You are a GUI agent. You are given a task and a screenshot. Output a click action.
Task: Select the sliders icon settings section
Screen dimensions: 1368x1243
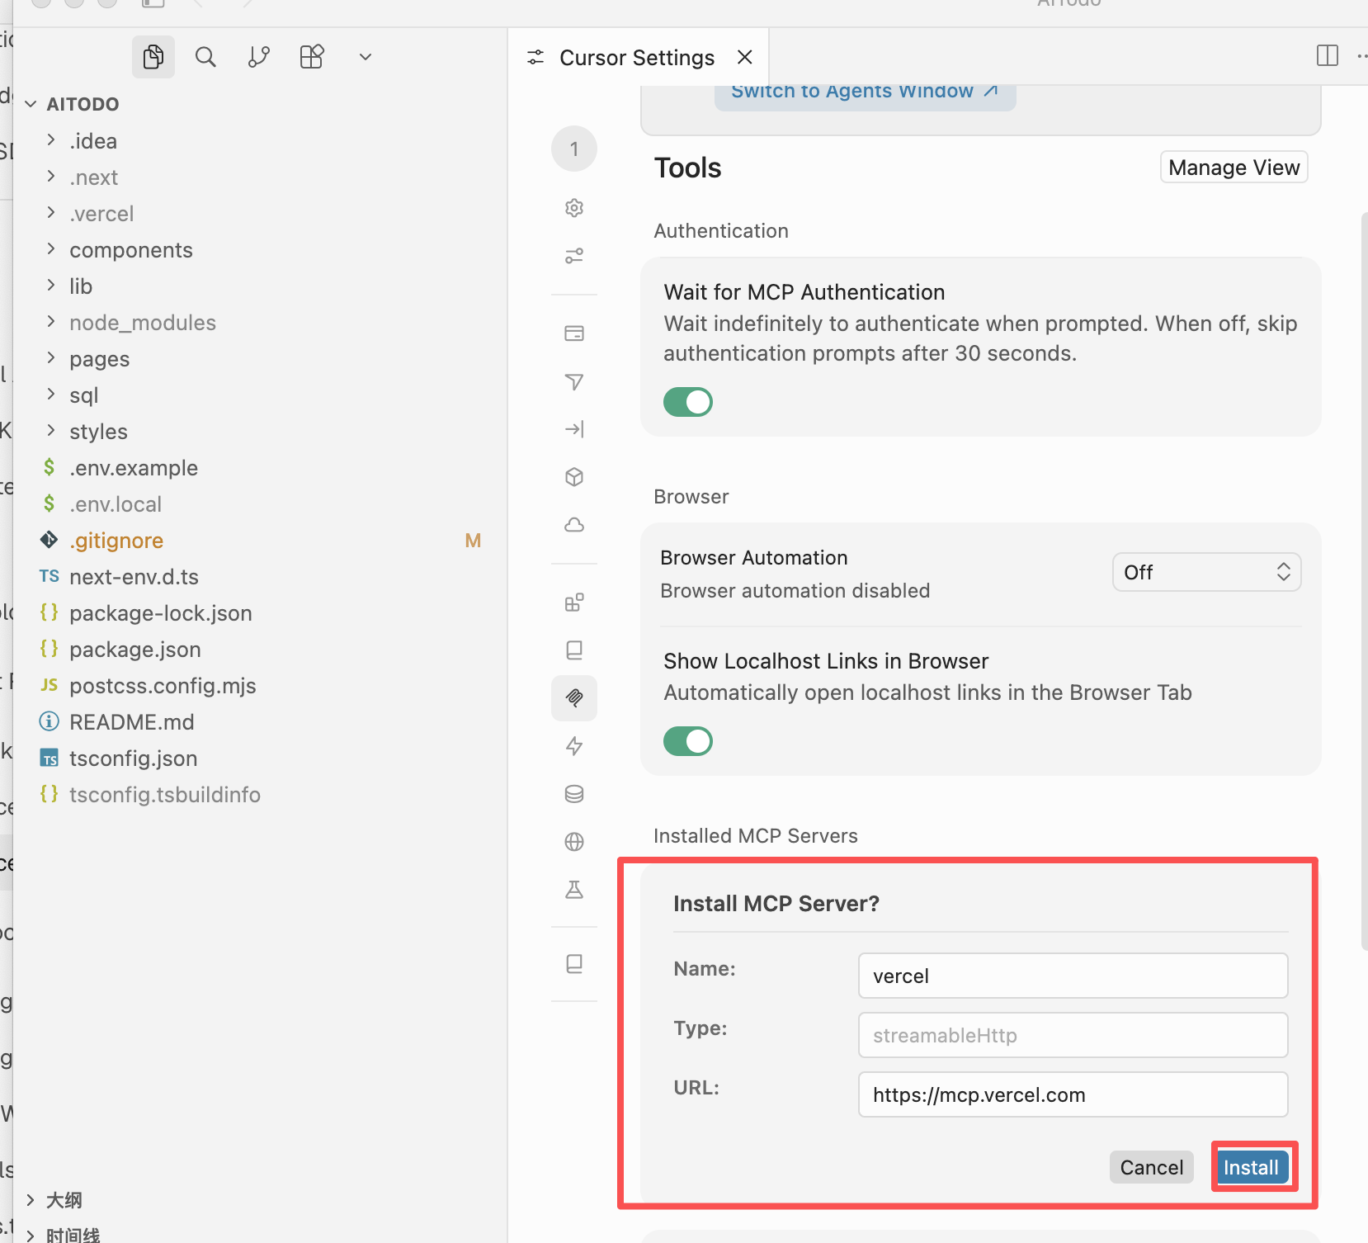point(574,256)
